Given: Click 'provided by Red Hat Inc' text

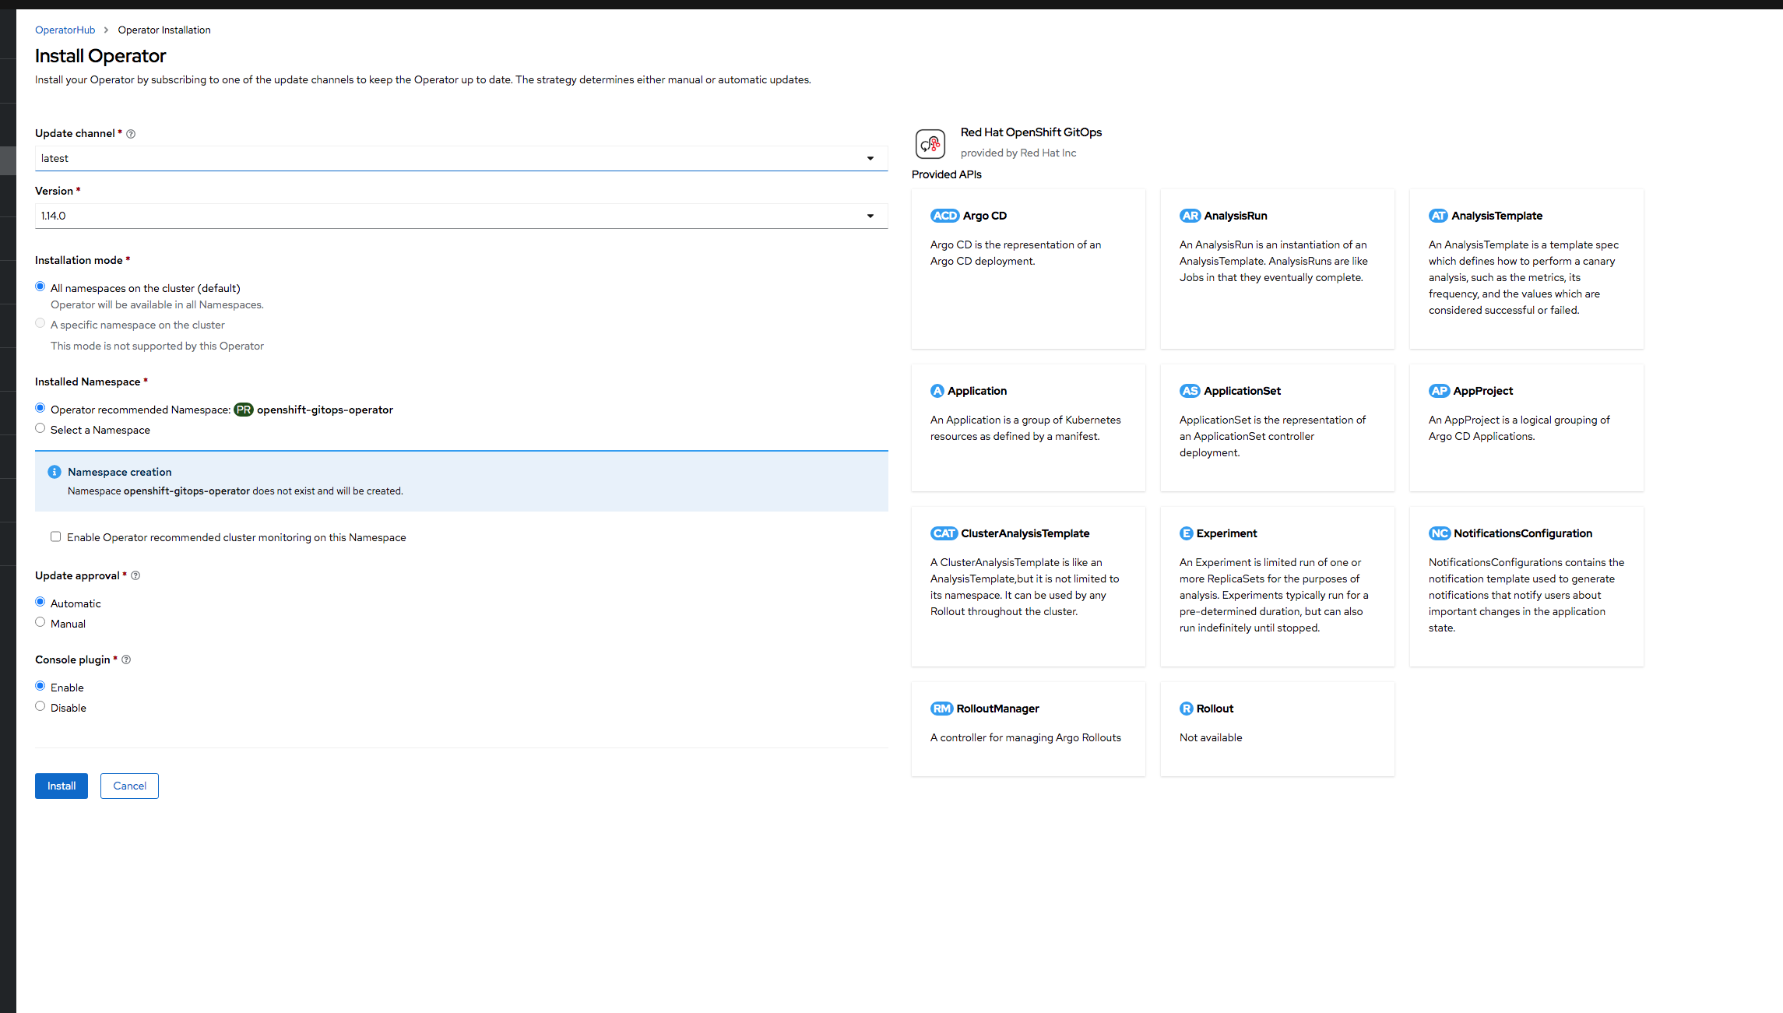Looking at the screenshot, I should tap(1018, 153).
